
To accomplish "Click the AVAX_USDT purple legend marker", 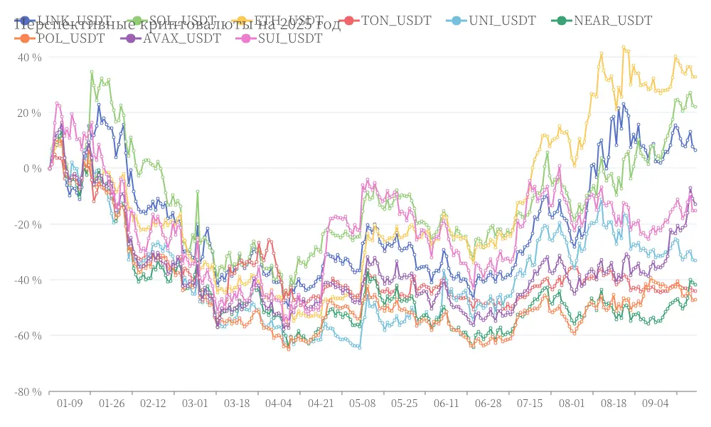I will pyautogui.click(x=131, y=38).
